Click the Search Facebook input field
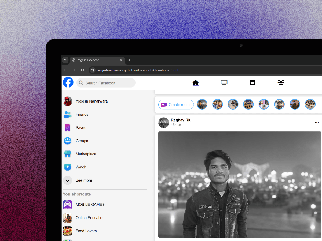 [x=106, y=83]
